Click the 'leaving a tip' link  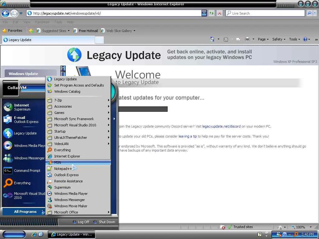tap(188, 136)
